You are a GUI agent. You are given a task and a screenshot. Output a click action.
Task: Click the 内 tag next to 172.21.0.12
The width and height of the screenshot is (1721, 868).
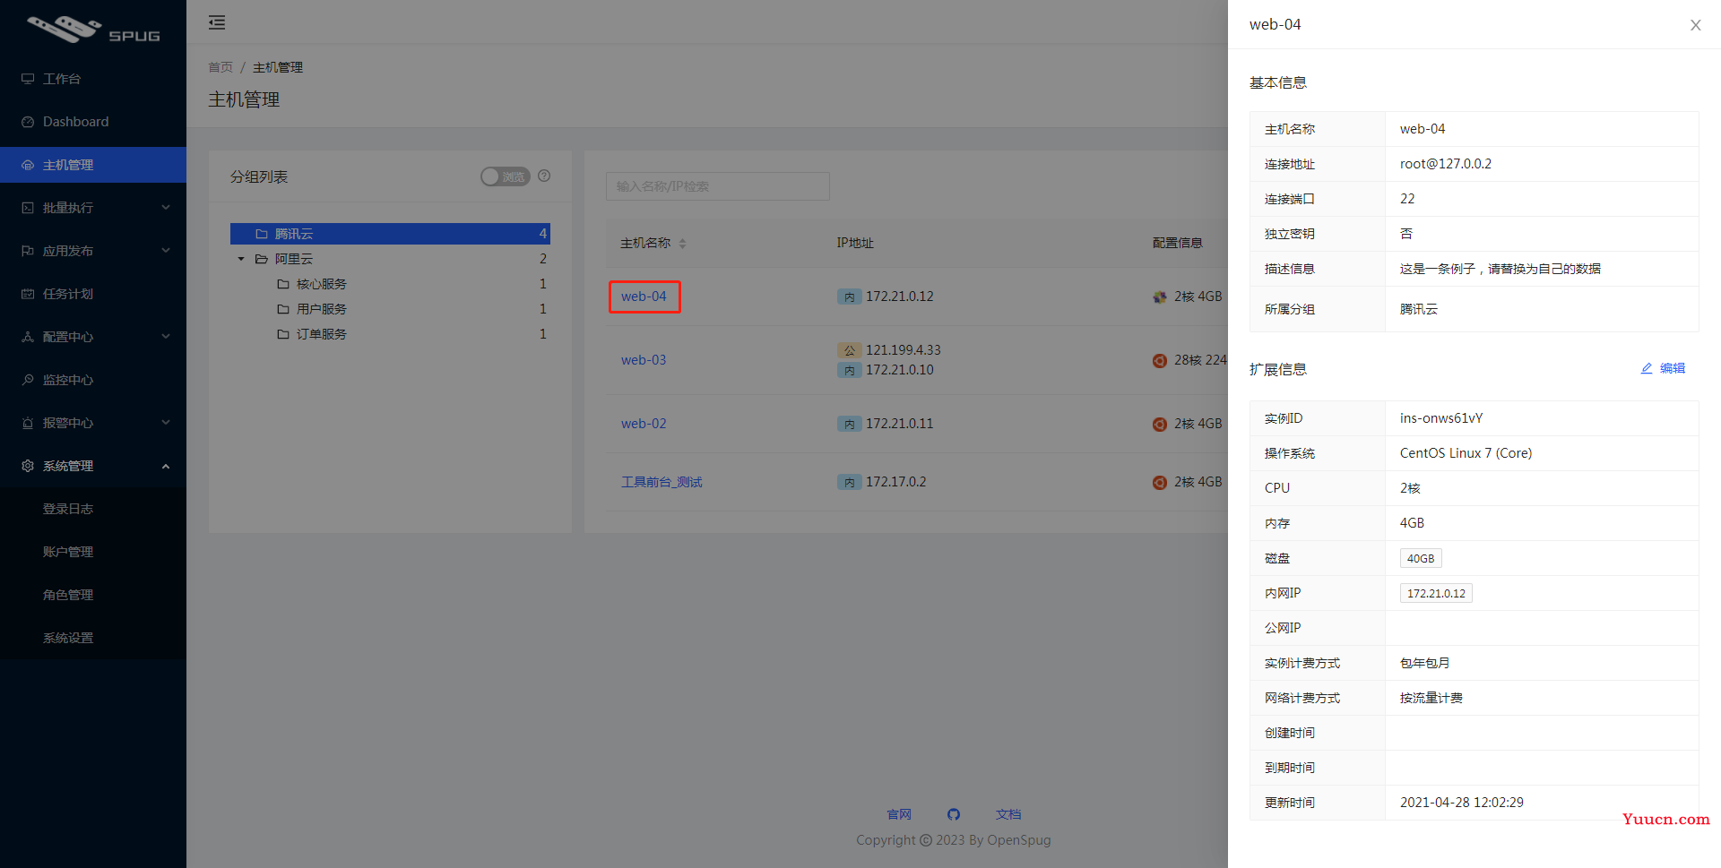point(849,296)
